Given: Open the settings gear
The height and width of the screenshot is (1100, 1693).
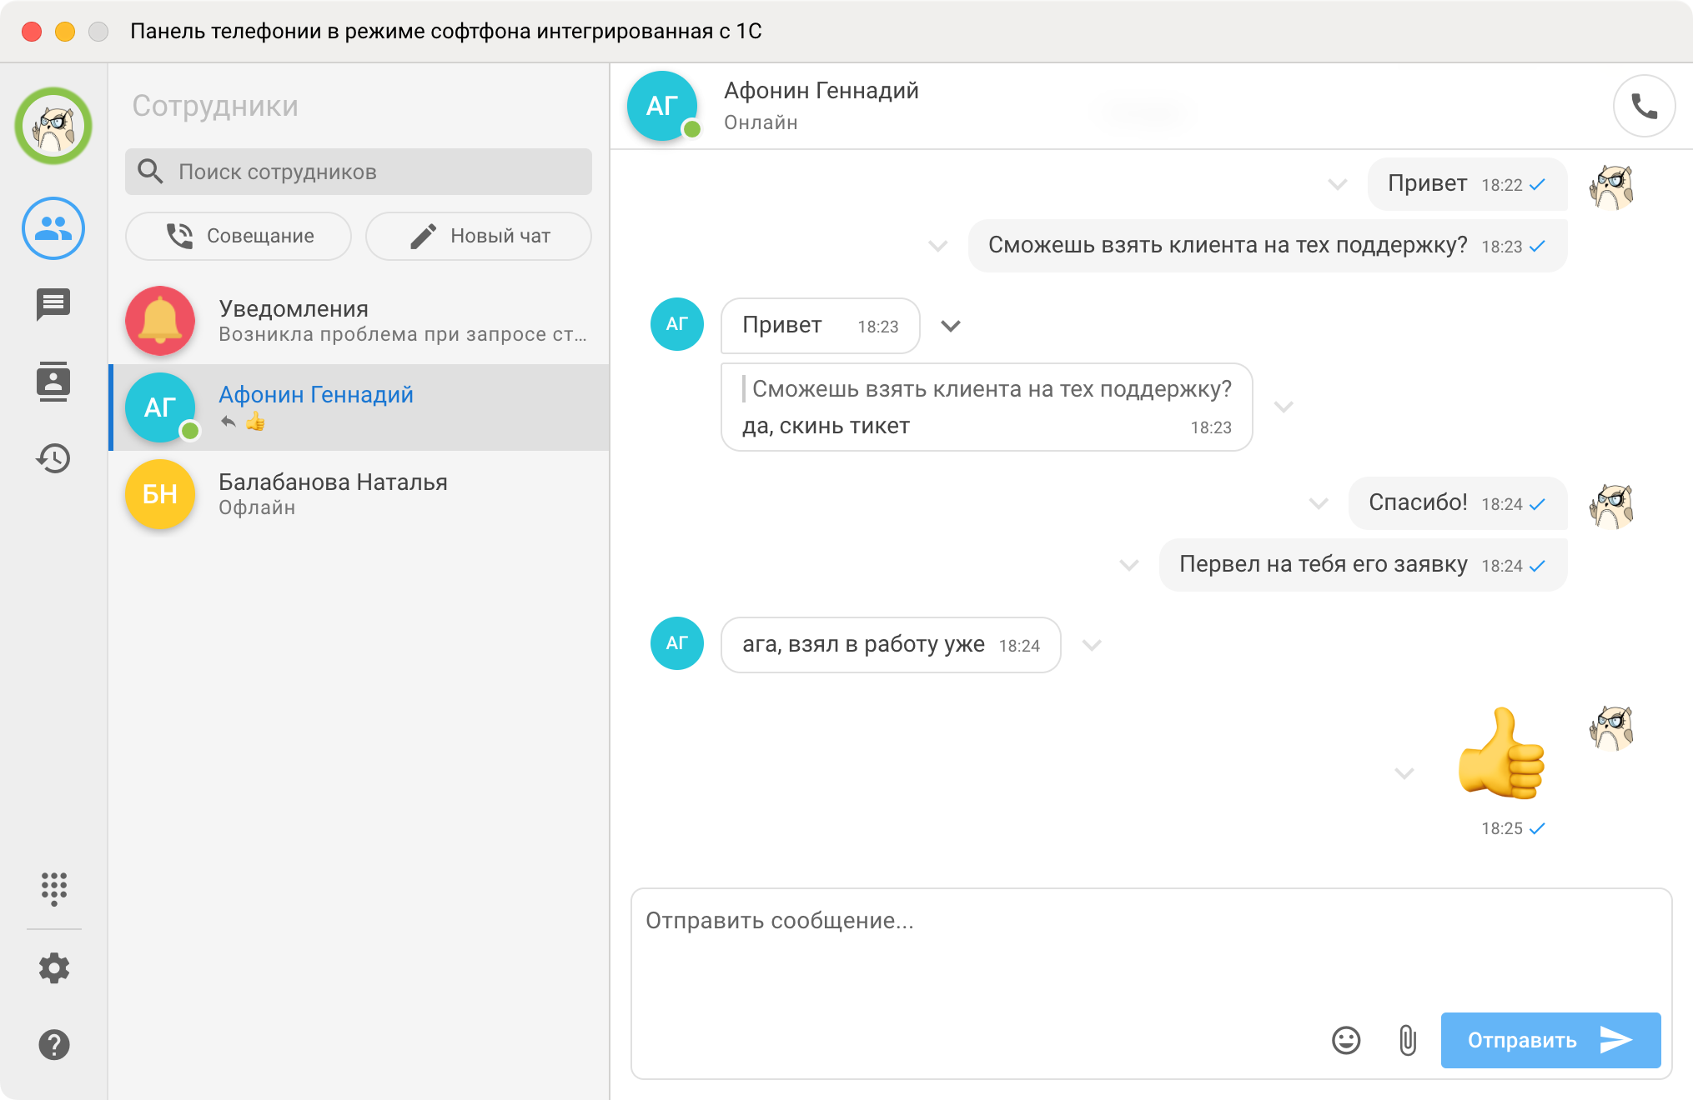Looking at the screenshot, I should tap(53, 968).
